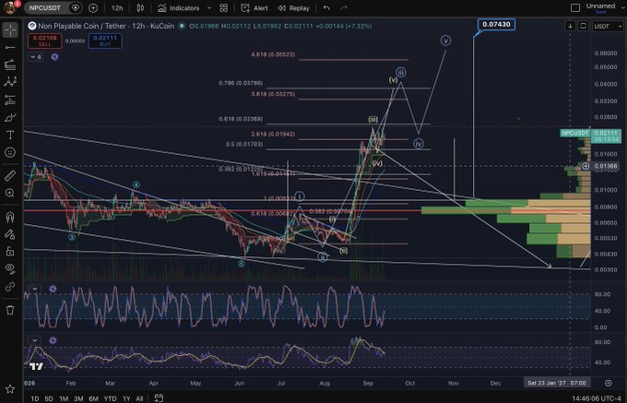Image resolution: width=627 pixels, height=403 pixels.
Task: Click the trash remove objects icon
Action: click(10, 310)
